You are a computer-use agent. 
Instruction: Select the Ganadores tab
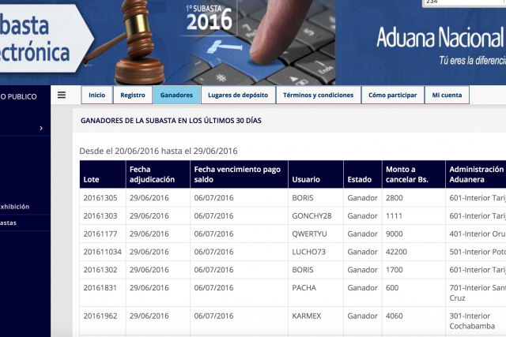click(176, 95)
